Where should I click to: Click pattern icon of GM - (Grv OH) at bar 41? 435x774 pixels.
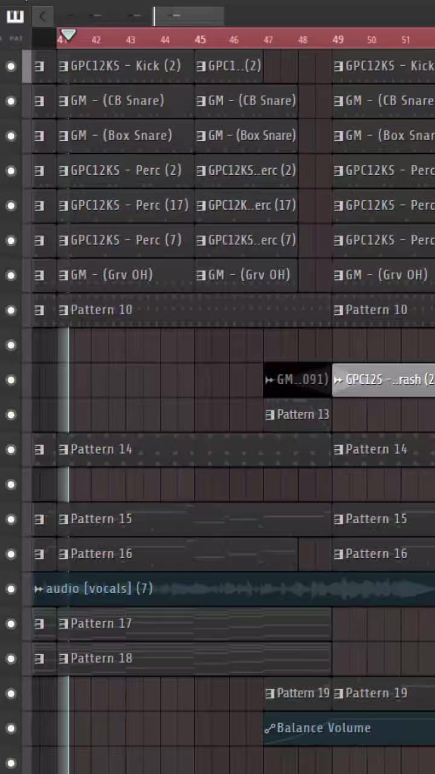63,275
